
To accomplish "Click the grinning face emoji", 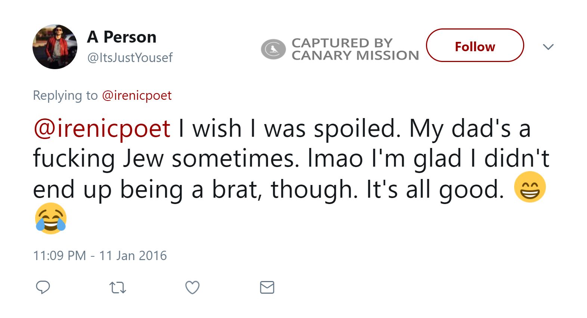I will [x=530, y=187].
